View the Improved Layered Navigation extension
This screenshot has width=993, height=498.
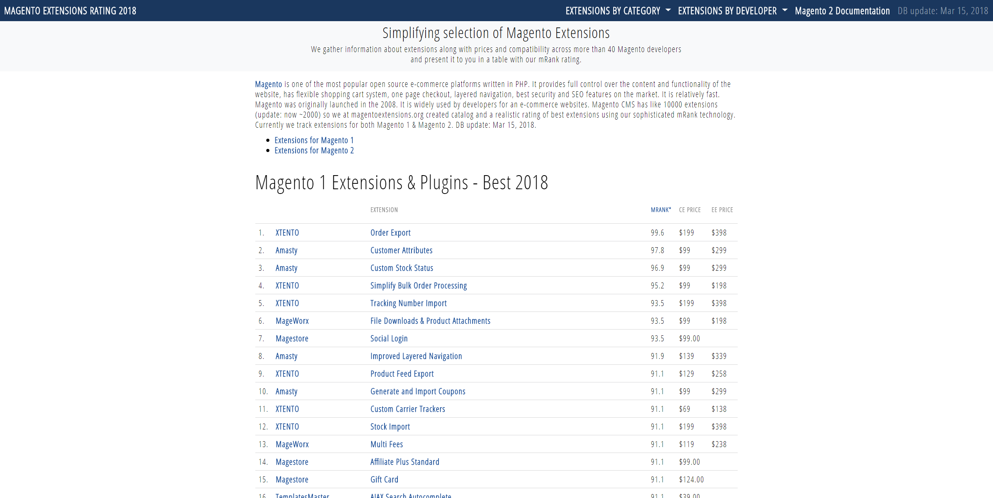click(416, 356)
